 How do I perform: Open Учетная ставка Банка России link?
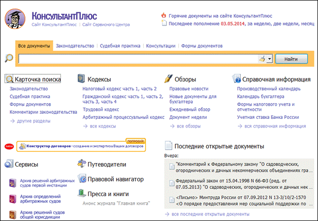click(268, 117)
